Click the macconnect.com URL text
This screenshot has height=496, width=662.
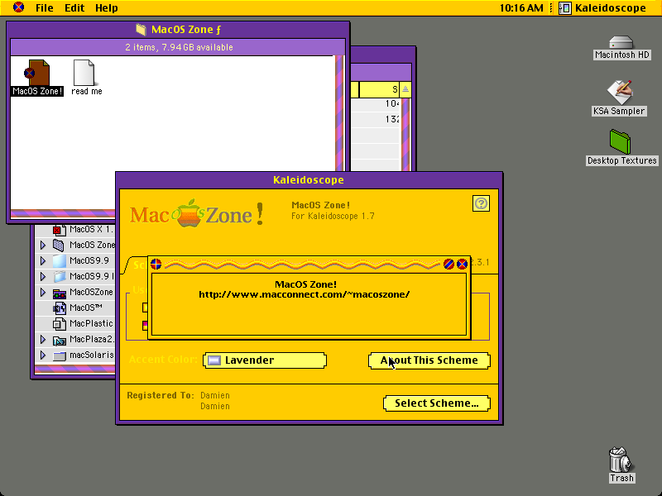(304, 294)
